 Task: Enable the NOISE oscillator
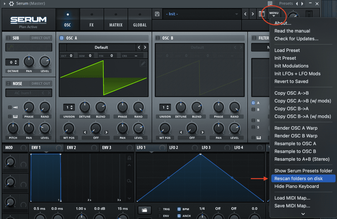pyautogui.click(x=8, y=83)
